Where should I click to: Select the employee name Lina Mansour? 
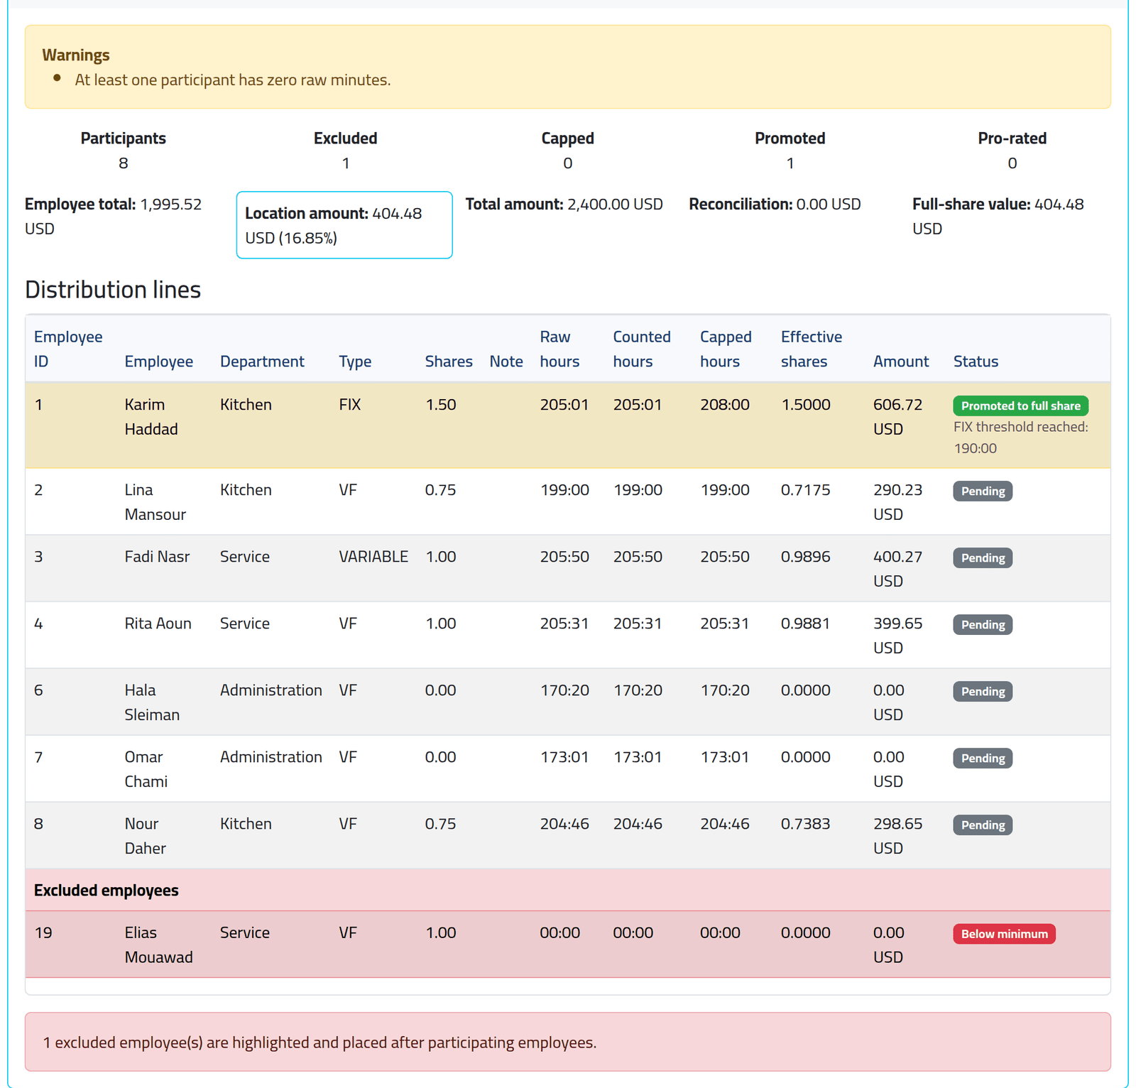click(155, 502)
